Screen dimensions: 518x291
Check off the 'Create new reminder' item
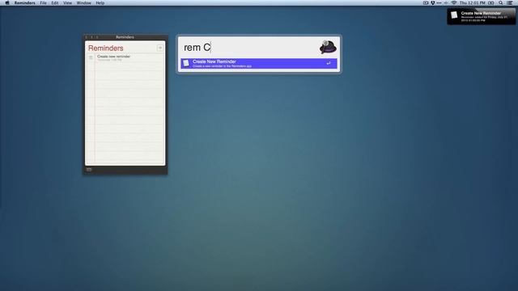point(91,57)
